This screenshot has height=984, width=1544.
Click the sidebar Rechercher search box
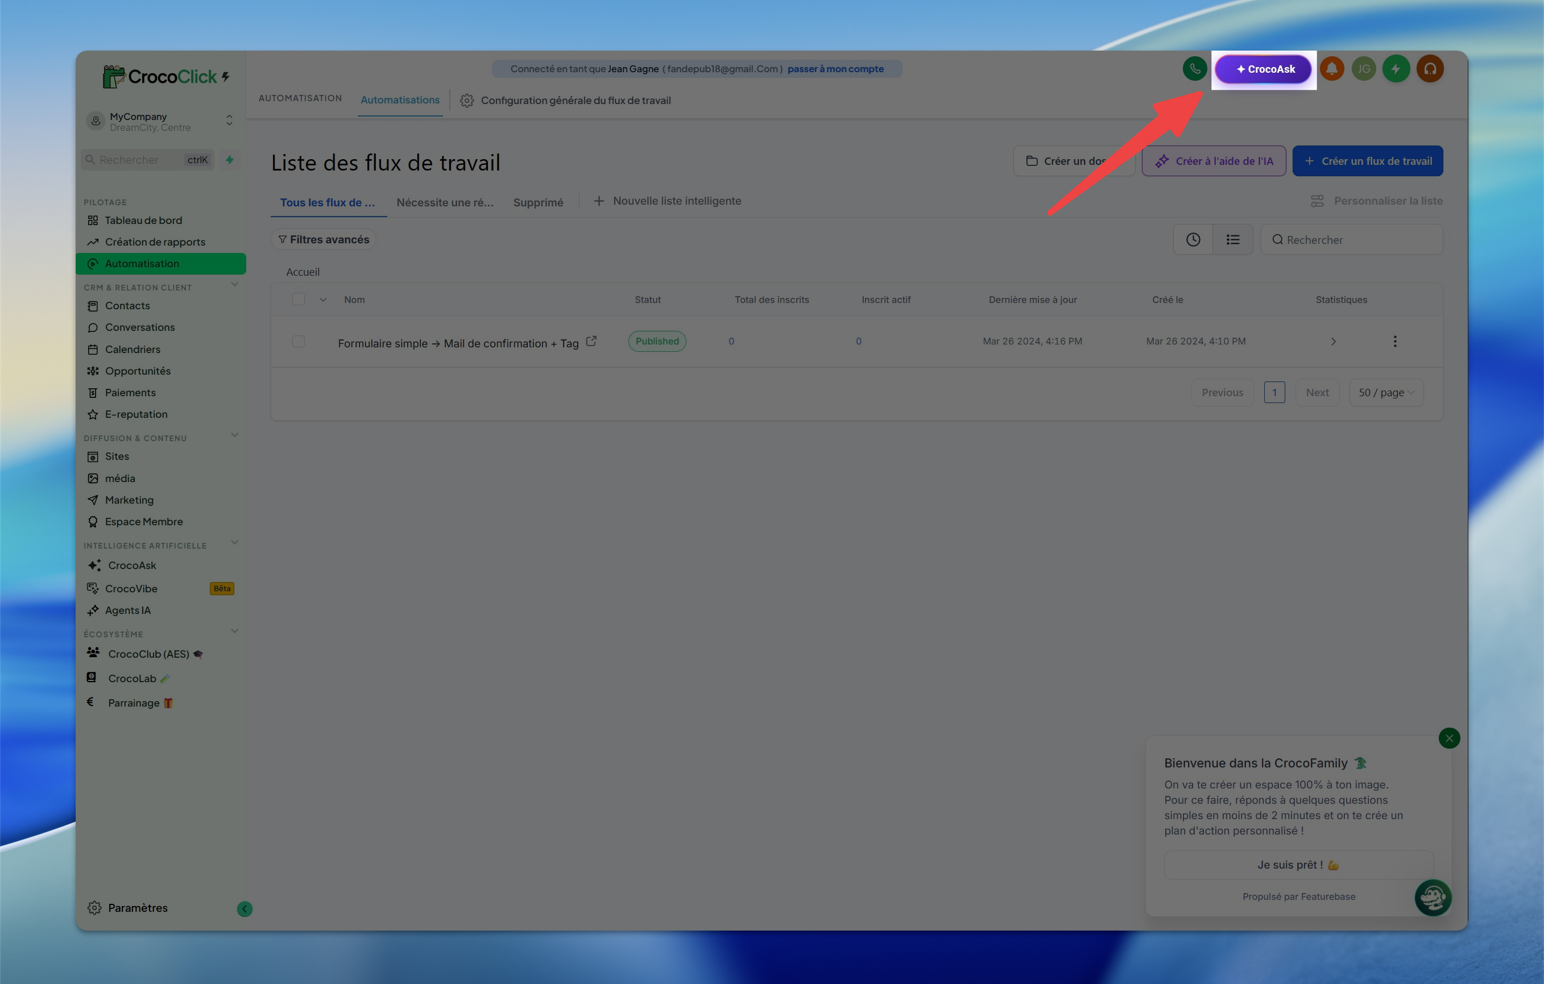point(148,160)
